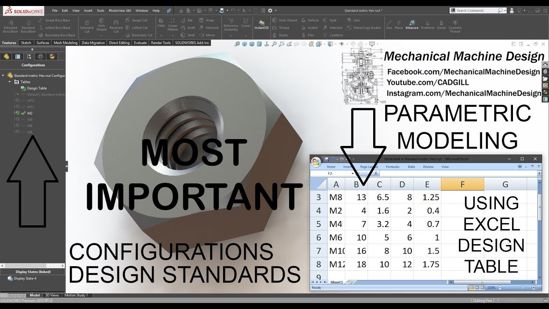Open Search Commands dropdown arrow
Screen dimensions: 549x309
click(x=505, y=10)
